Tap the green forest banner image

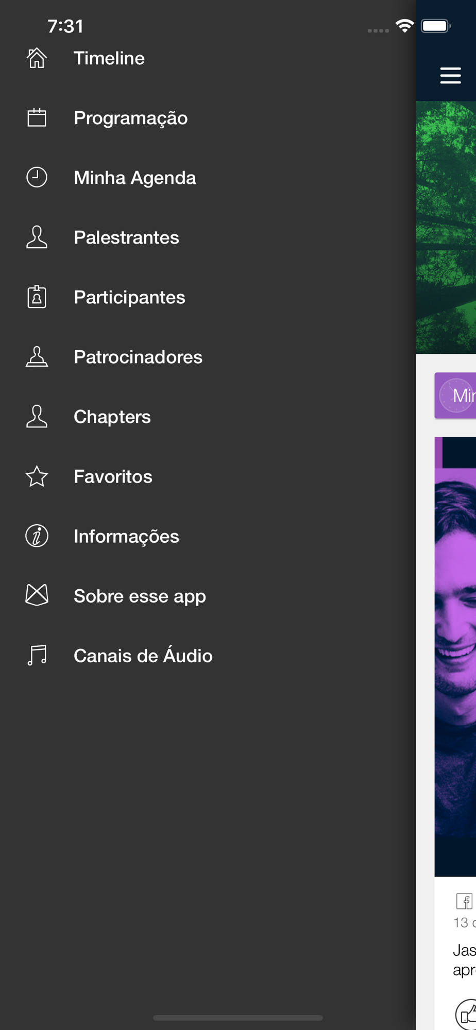tap(446, 227)
